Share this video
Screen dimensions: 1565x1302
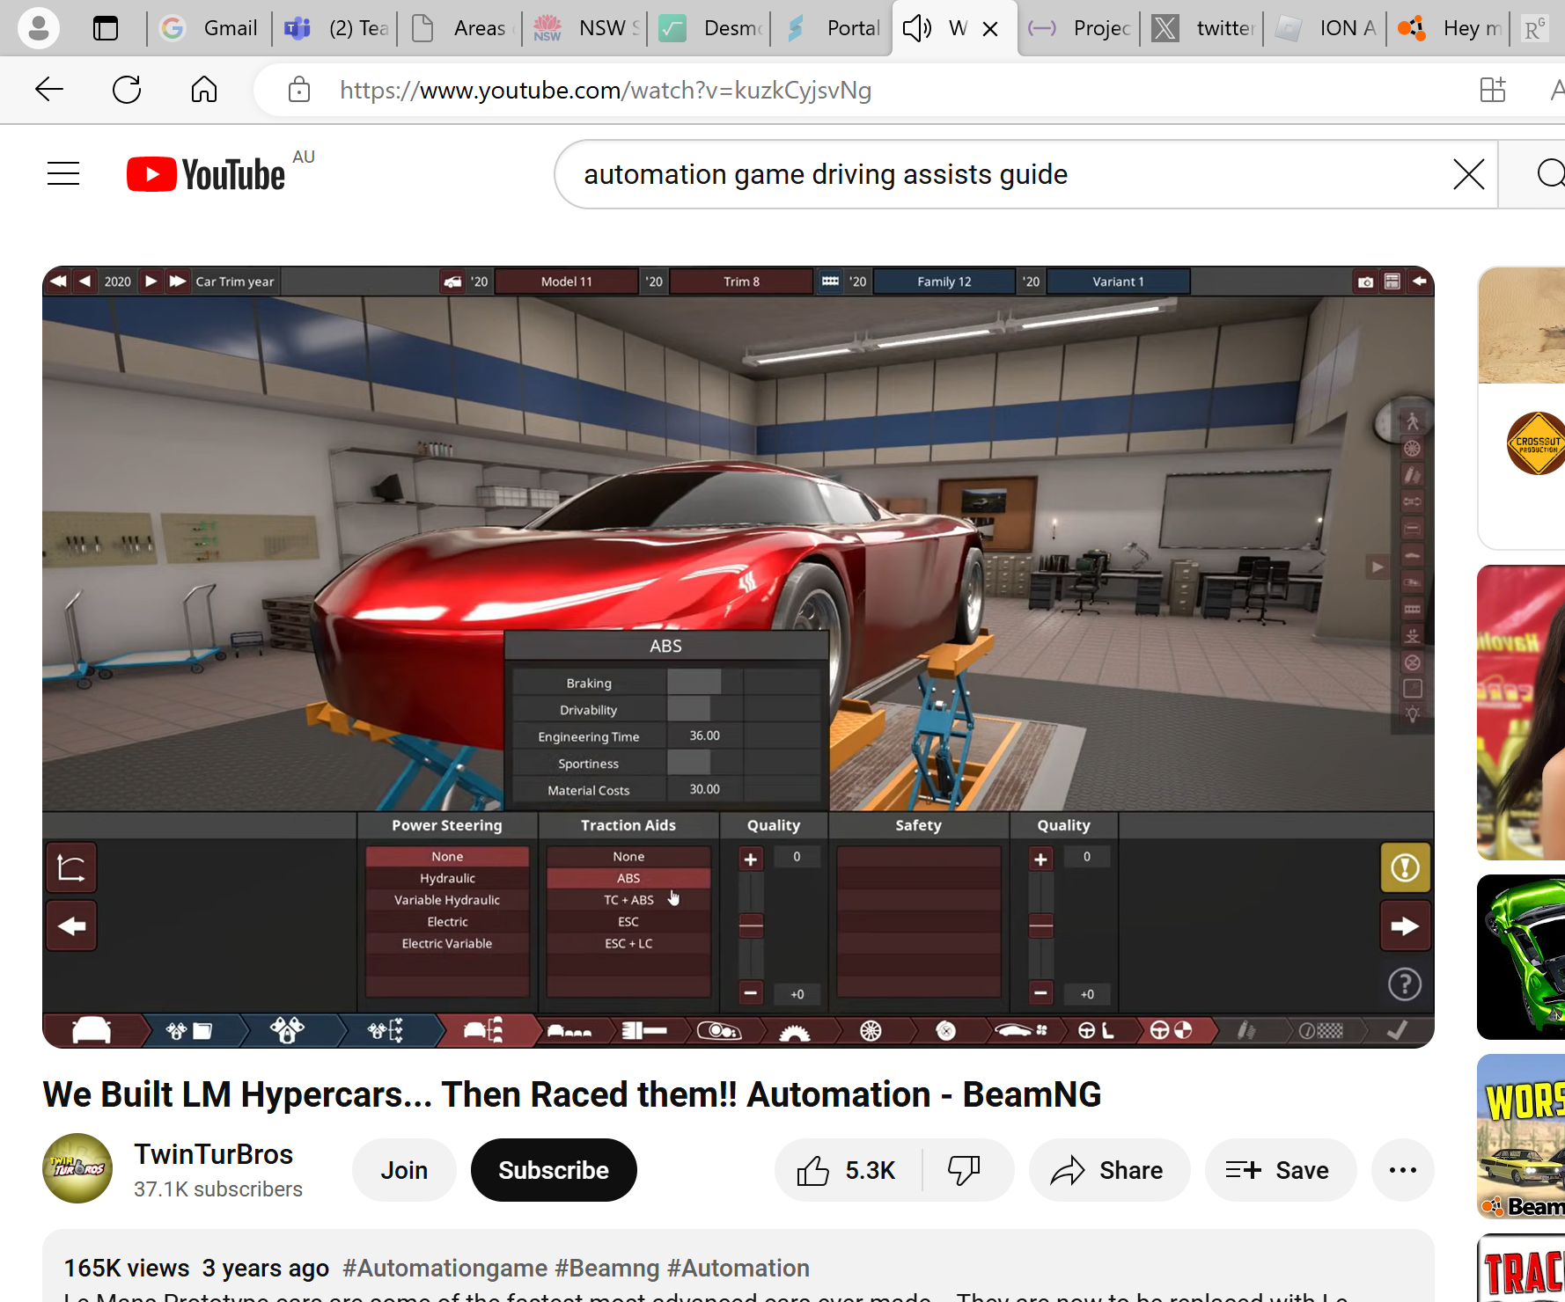[1109, 1170]
